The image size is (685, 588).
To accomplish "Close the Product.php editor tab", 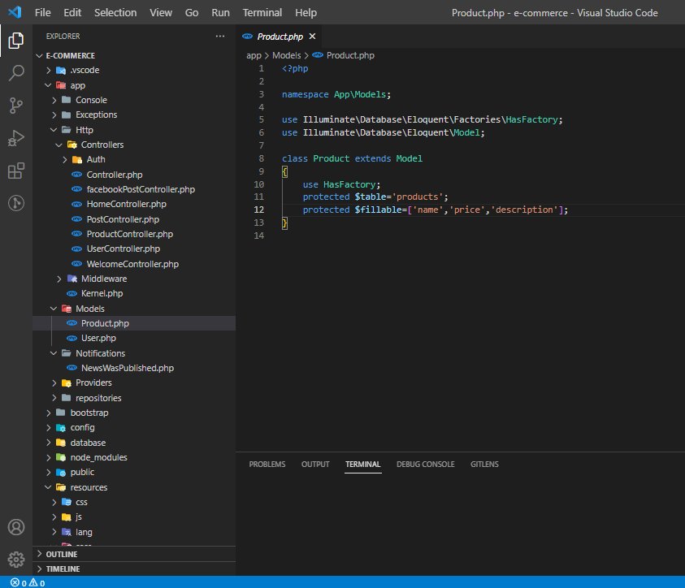I will (x=312, y=37).
